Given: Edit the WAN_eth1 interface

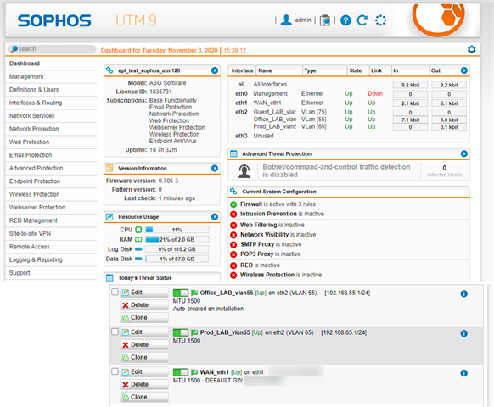Looking at the screenshot, I should pos(144,371).
